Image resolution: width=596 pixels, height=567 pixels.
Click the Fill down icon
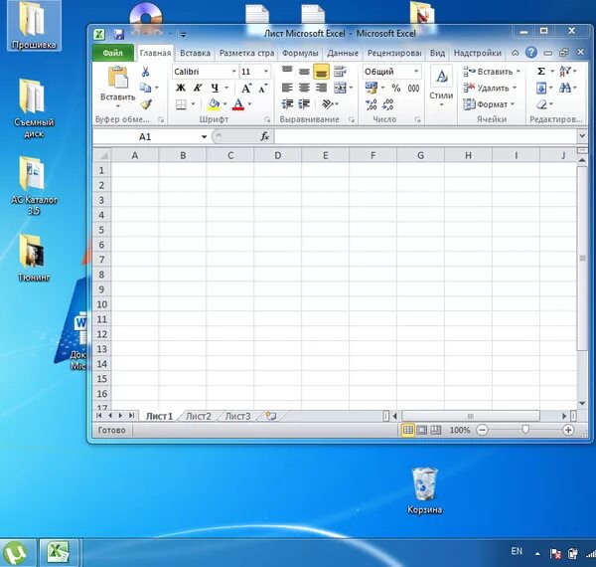point(541,89)
